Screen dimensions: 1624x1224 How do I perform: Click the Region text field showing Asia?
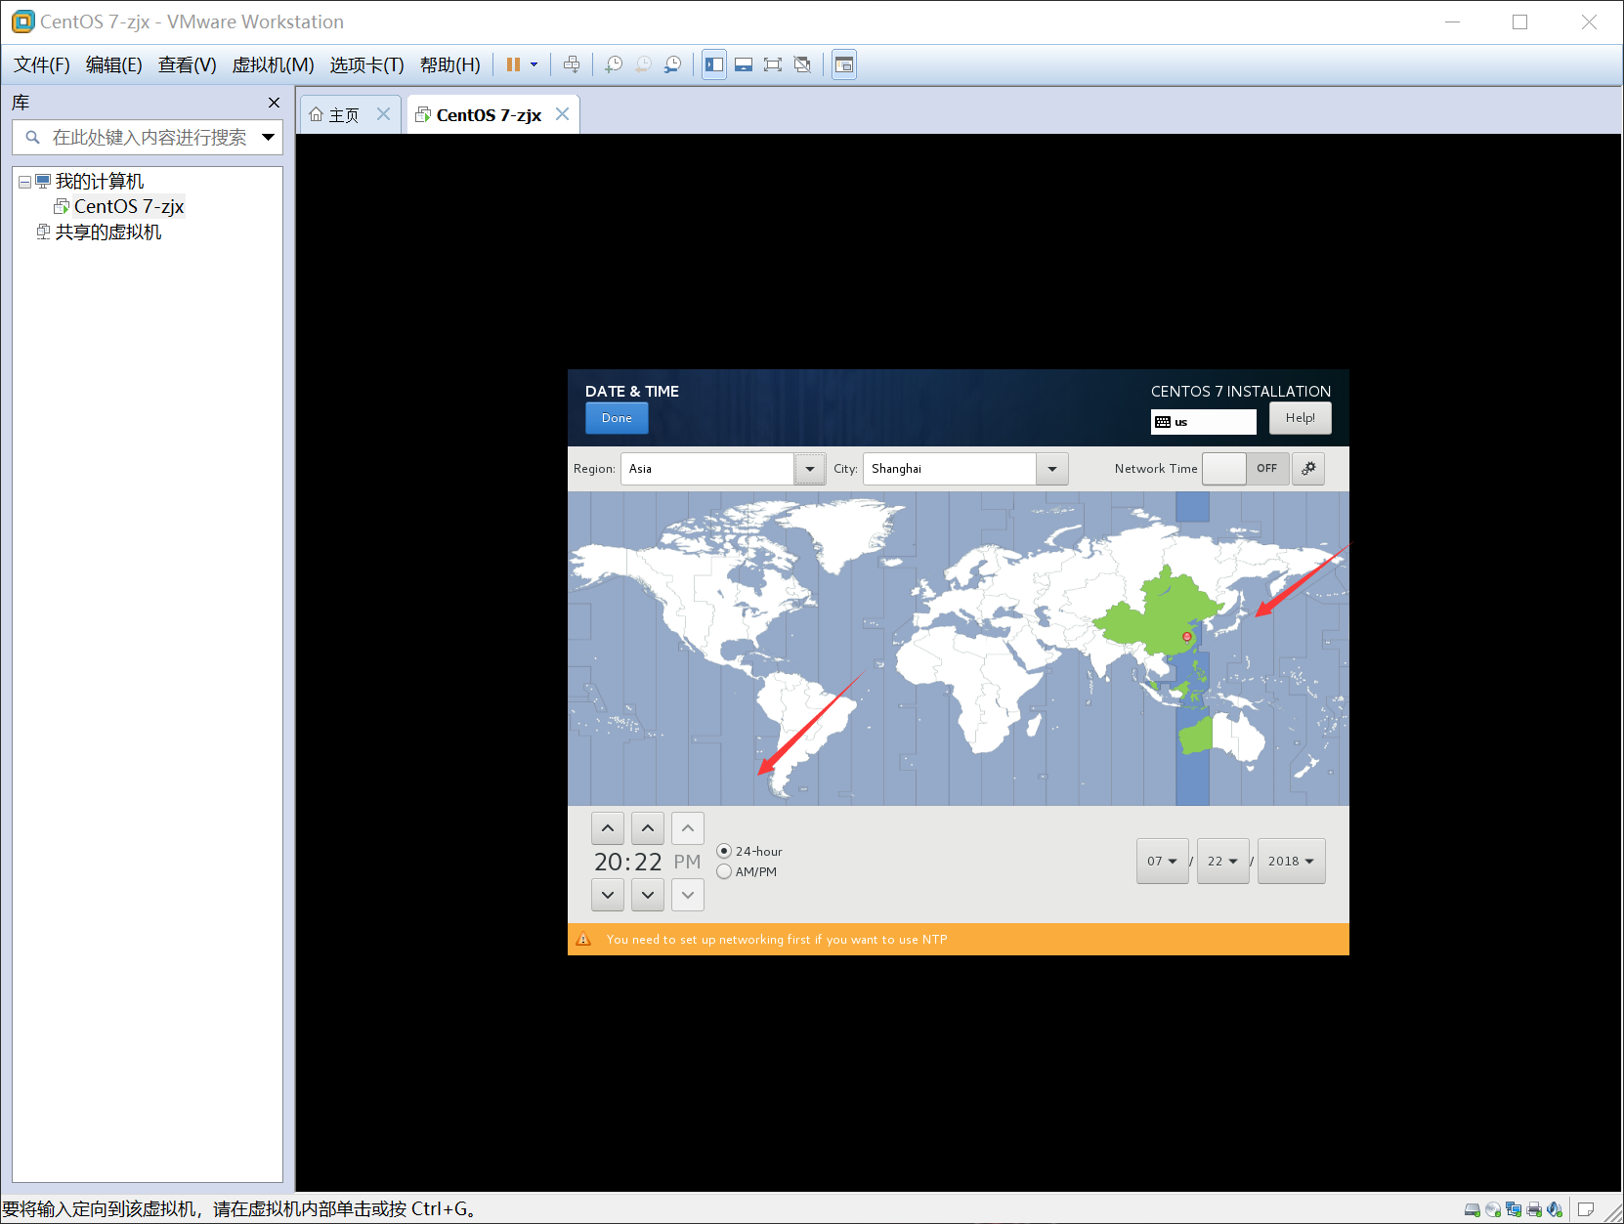[707, 469]
